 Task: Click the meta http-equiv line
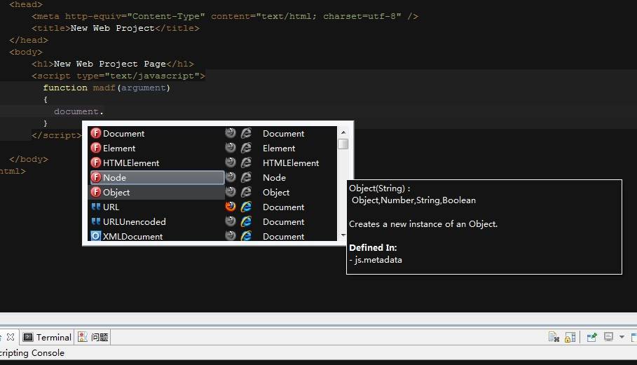click(225, 16)
